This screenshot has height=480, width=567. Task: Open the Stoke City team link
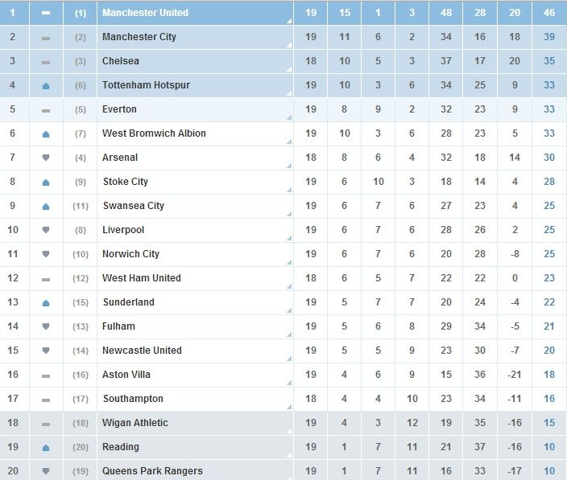(126, 182)
